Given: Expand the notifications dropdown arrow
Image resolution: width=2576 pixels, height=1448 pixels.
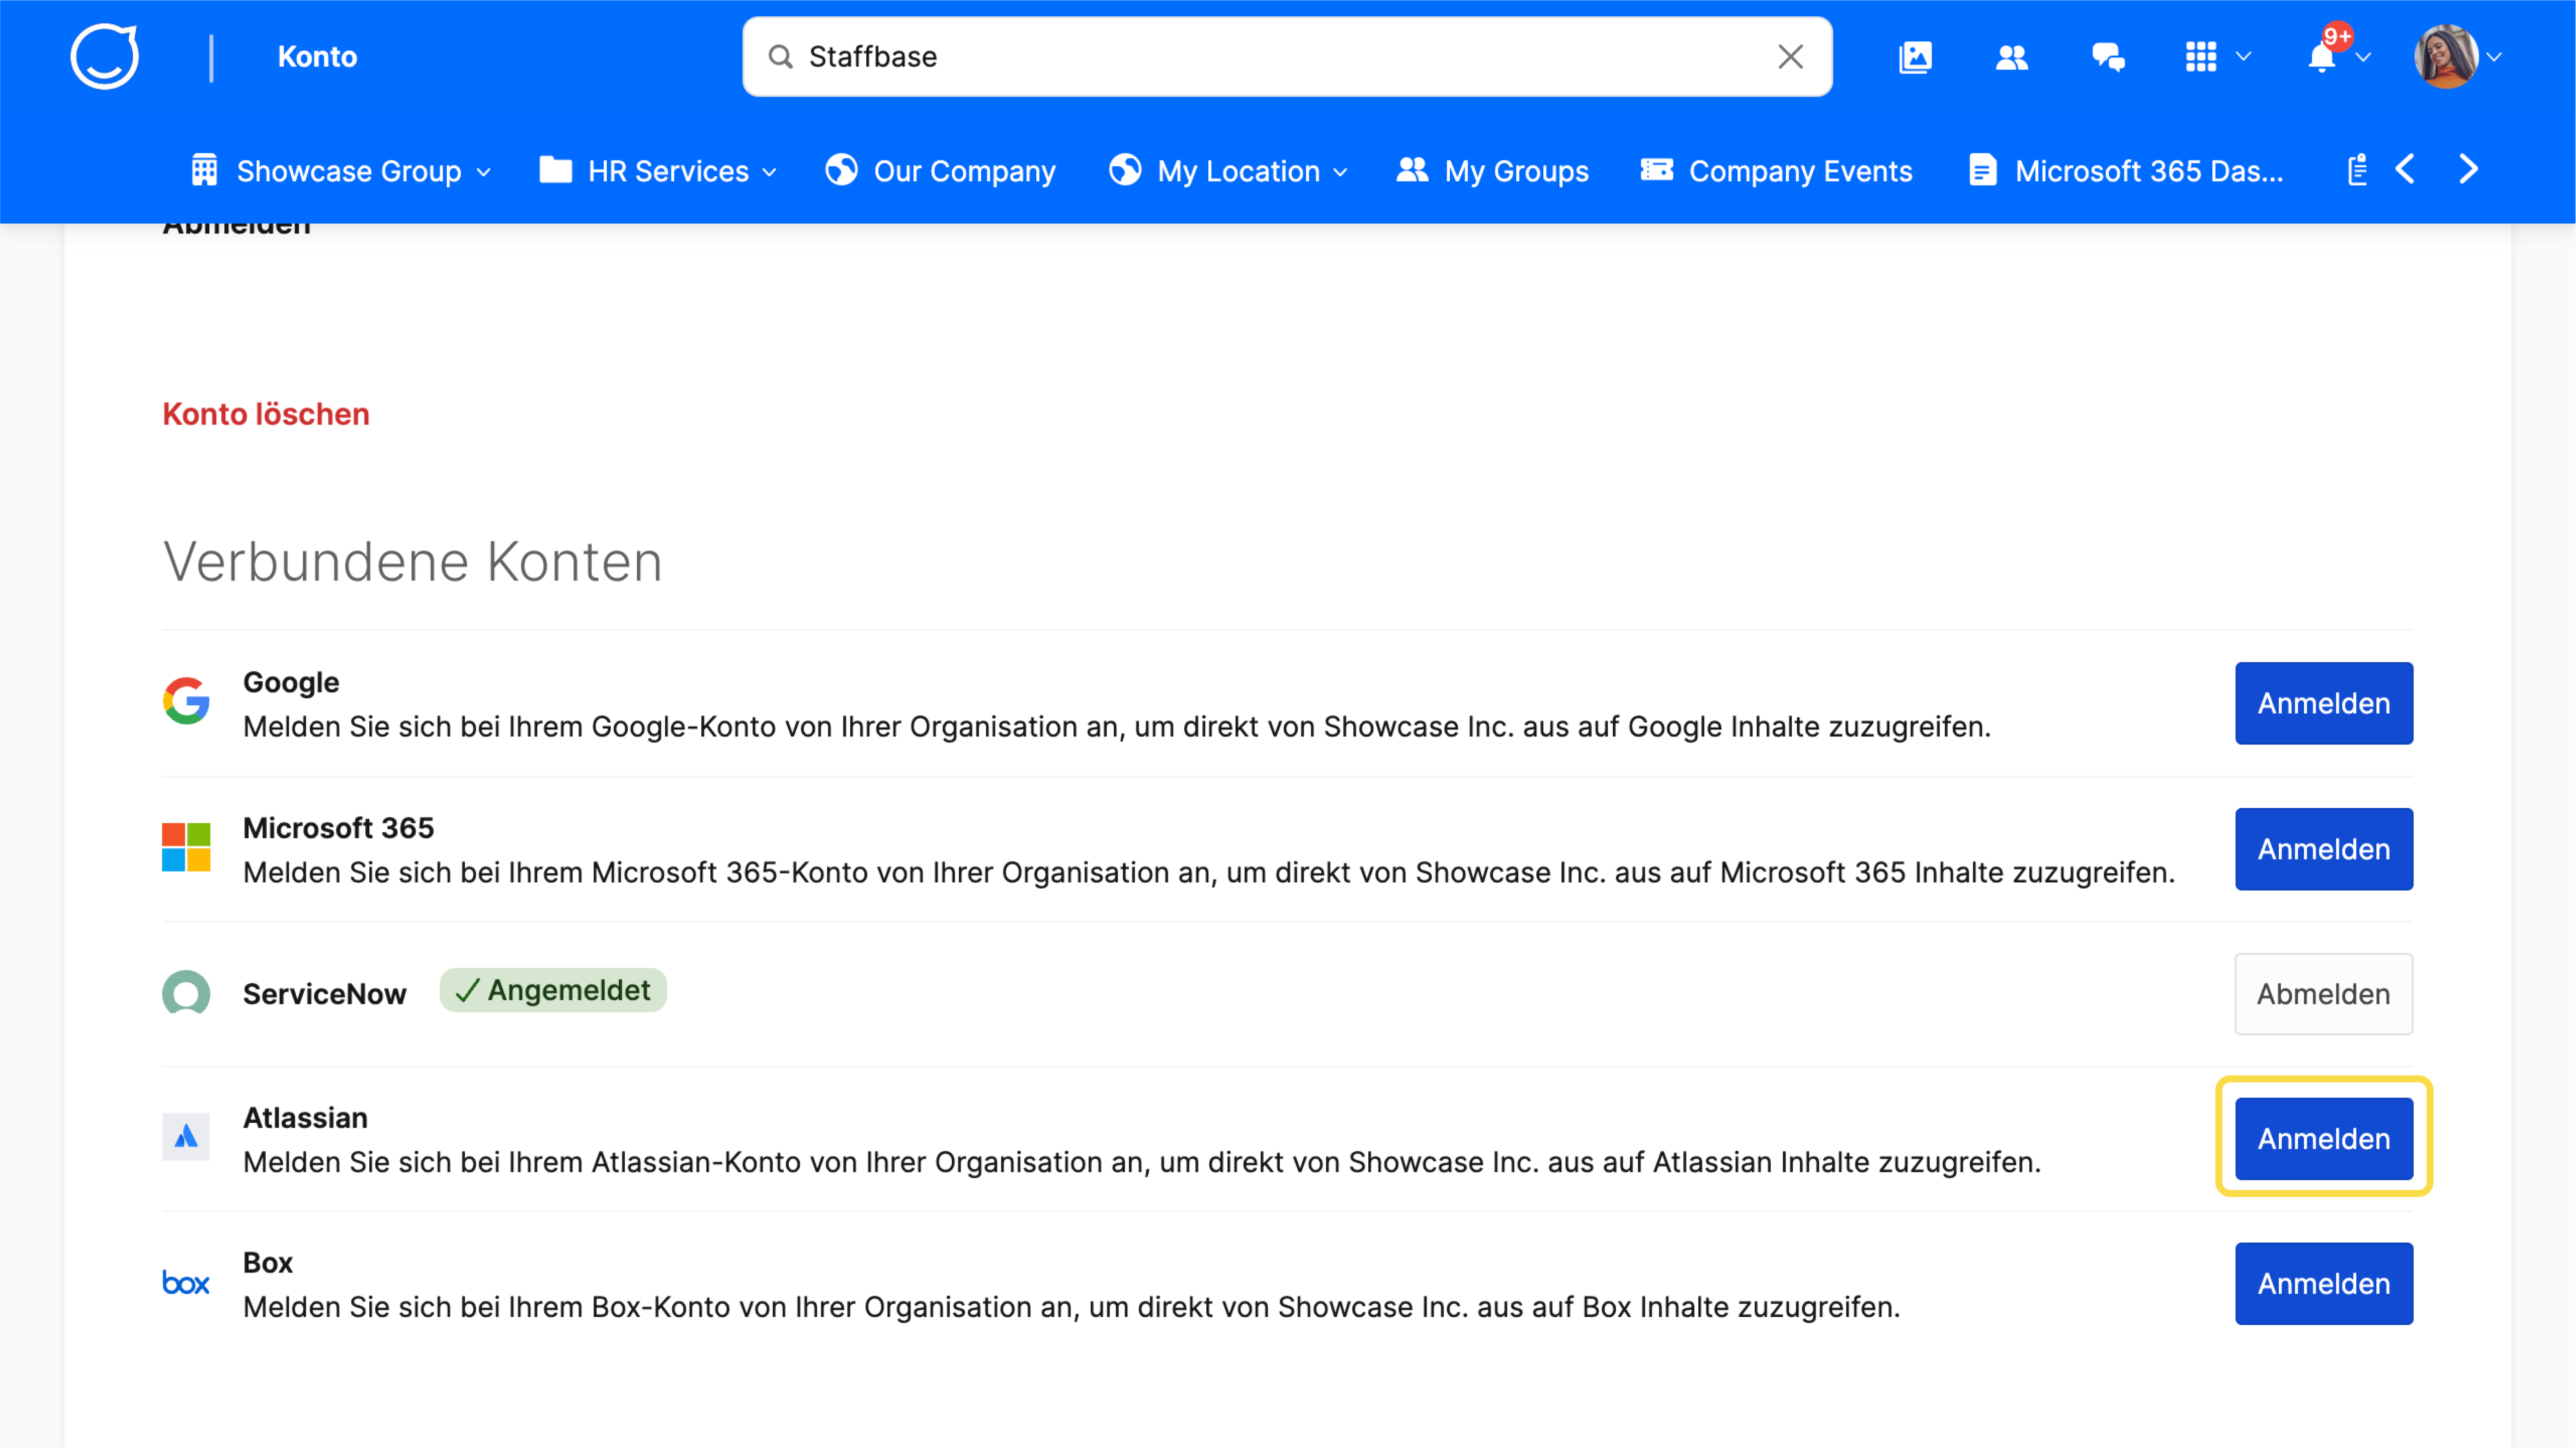Looking at the screenshot, I should pyautogui.click(x=2363, y=58).
